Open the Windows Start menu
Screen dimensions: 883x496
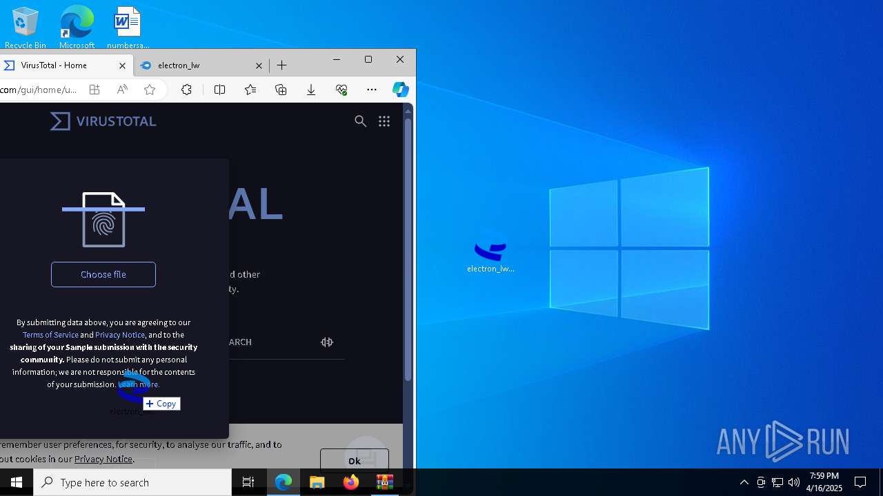pos(17,482)
